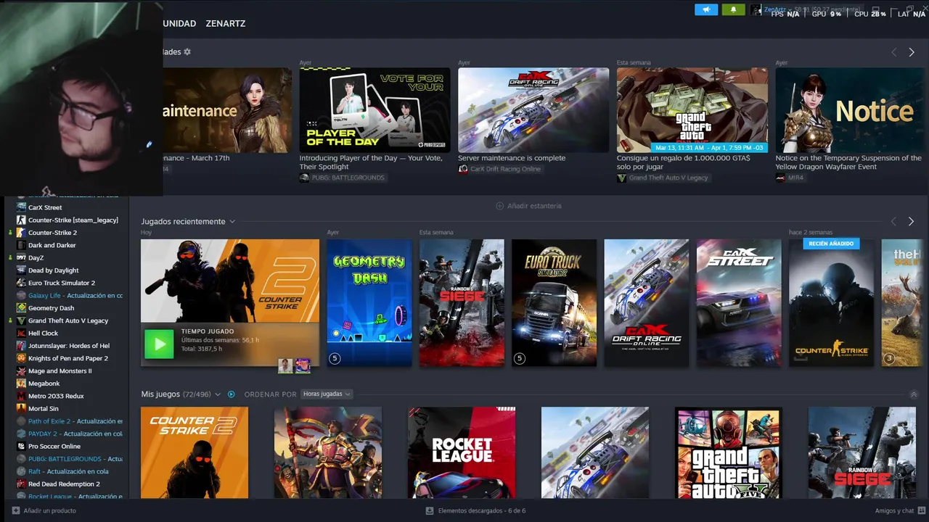Open the Horas jugadas sort dropdown
Viewport: 929px width, 522px height.
[327, 394]
